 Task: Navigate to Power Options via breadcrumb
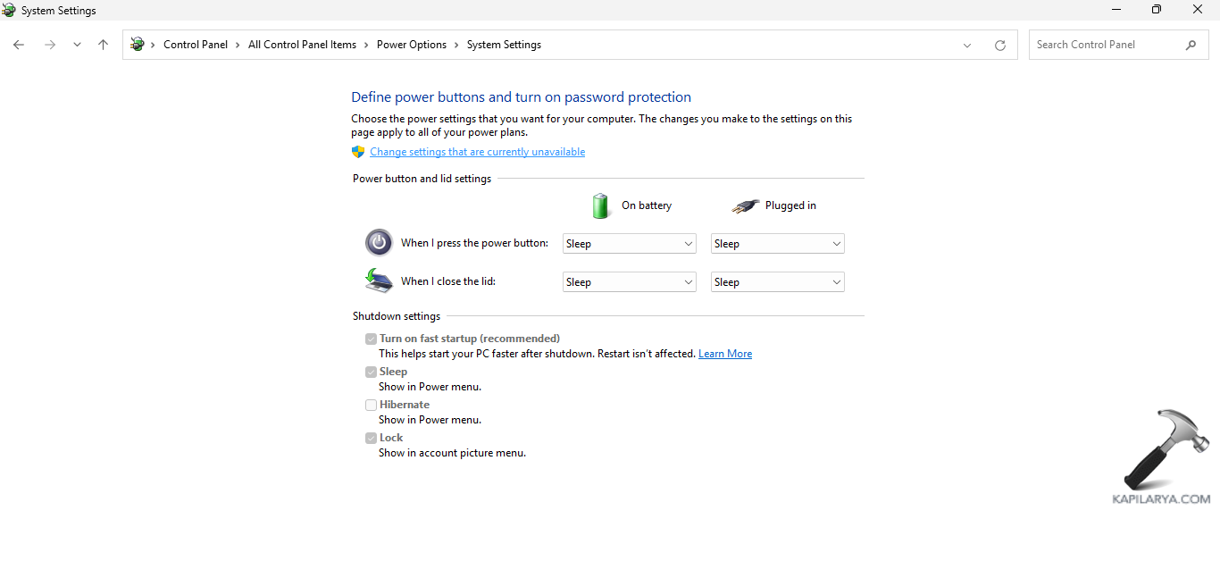(x=412, y=44)
